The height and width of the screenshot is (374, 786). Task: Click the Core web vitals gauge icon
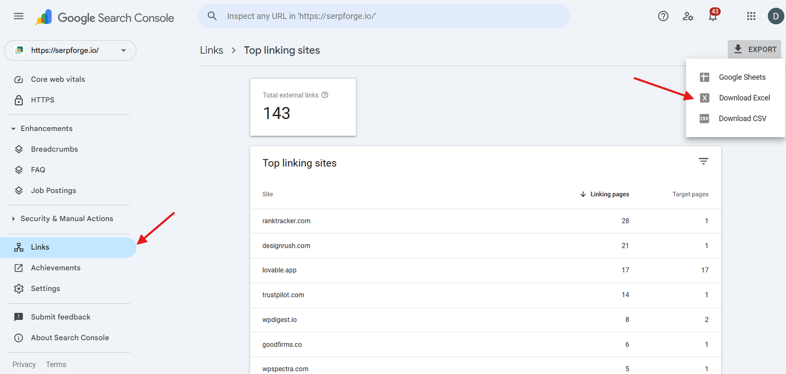pos(19,80)
